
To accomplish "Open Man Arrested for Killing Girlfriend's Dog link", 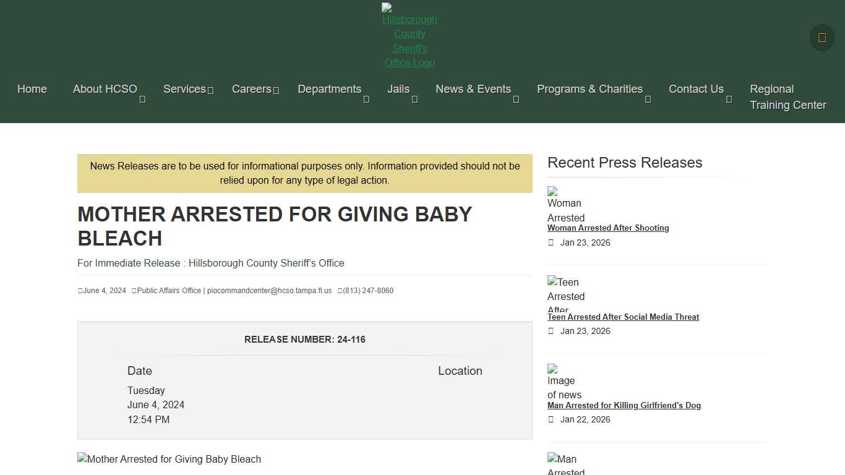I will [624, 405].
